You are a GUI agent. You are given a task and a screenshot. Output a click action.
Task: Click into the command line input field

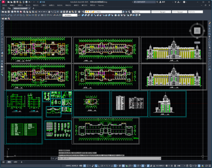[109, 158]
